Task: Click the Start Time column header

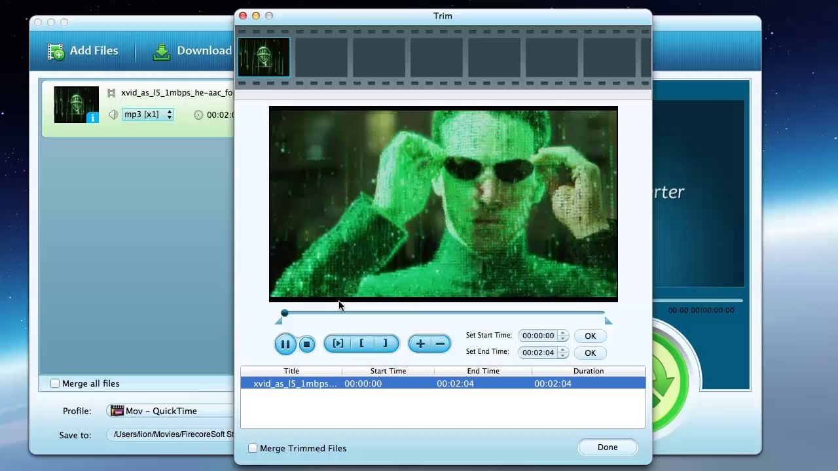Action: [x=388, y=371]
